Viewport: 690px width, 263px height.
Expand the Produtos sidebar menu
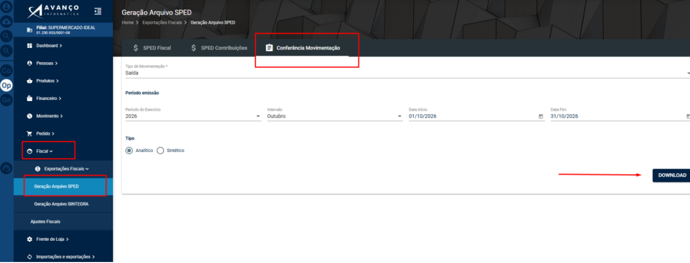pyautogui.click(x=63, y=81)
